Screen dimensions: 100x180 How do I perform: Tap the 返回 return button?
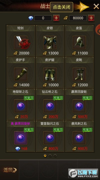(10, 170)
